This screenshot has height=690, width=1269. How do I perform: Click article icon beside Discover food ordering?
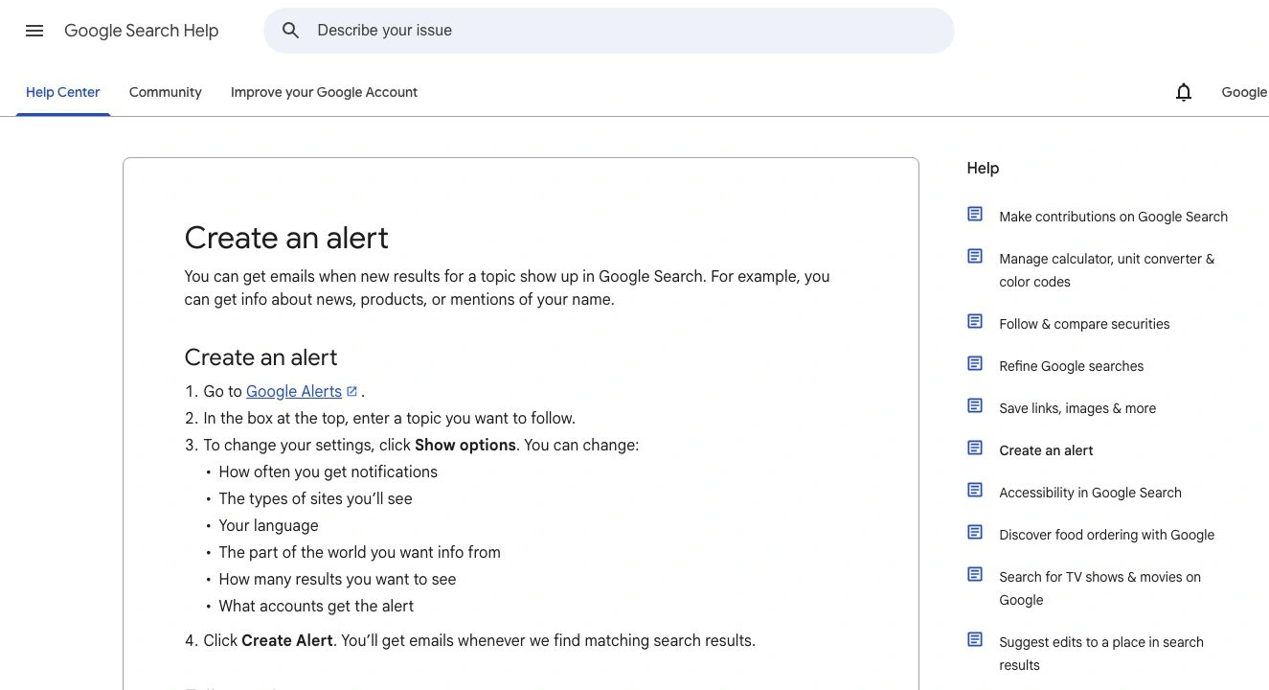tap(975, 533)
